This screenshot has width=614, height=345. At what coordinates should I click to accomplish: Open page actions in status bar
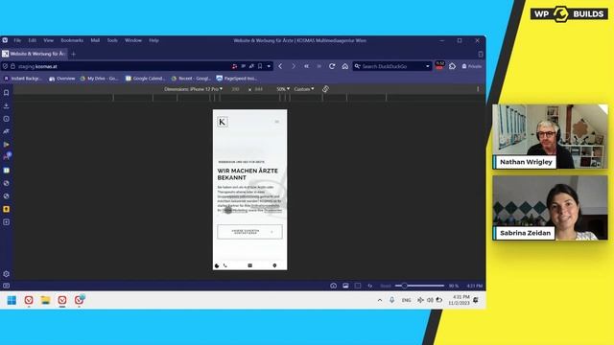coord(369,286)
